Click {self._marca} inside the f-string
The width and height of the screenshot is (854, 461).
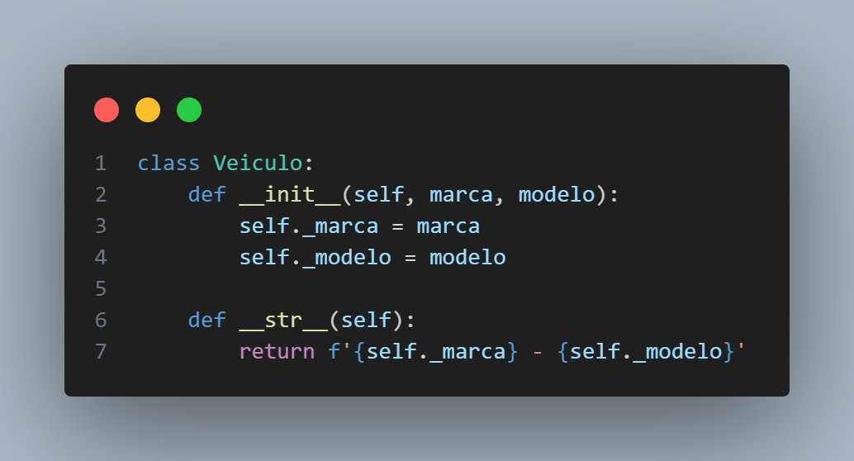[436, 351]
